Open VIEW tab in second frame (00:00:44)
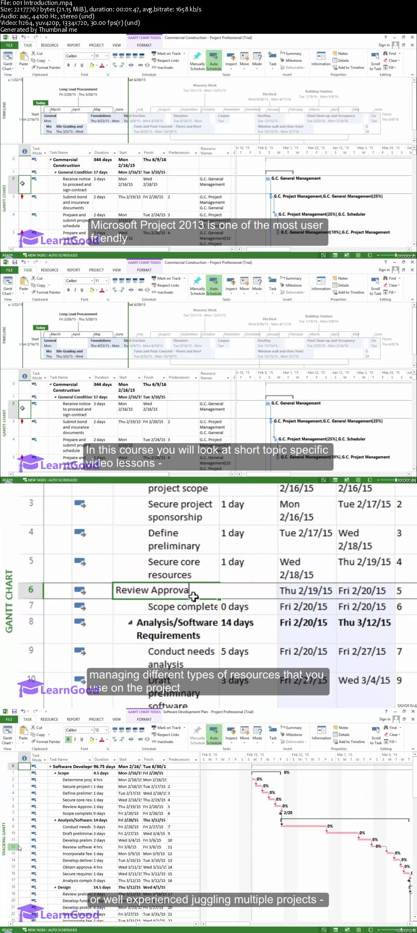This screenshot has width=417, height=933. click(x=116, y=270)
